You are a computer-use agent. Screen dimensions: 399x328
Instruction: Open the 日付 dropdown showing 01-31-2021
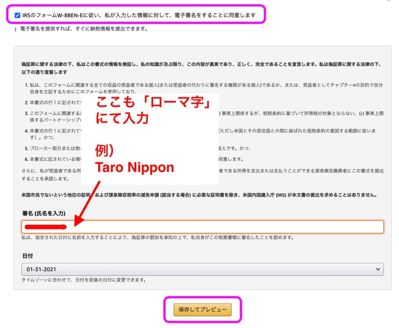tap(202, 269)
